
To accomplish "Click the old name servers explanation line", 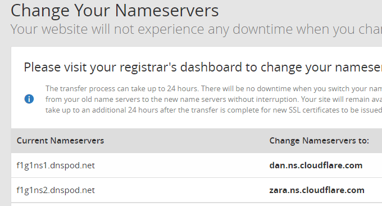I will pyautogui.click(x=213, y=99).
